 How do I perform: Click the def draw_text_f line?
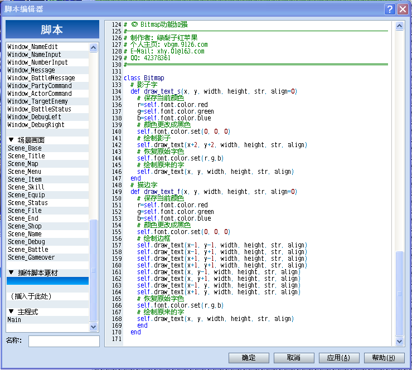[214, 192]
